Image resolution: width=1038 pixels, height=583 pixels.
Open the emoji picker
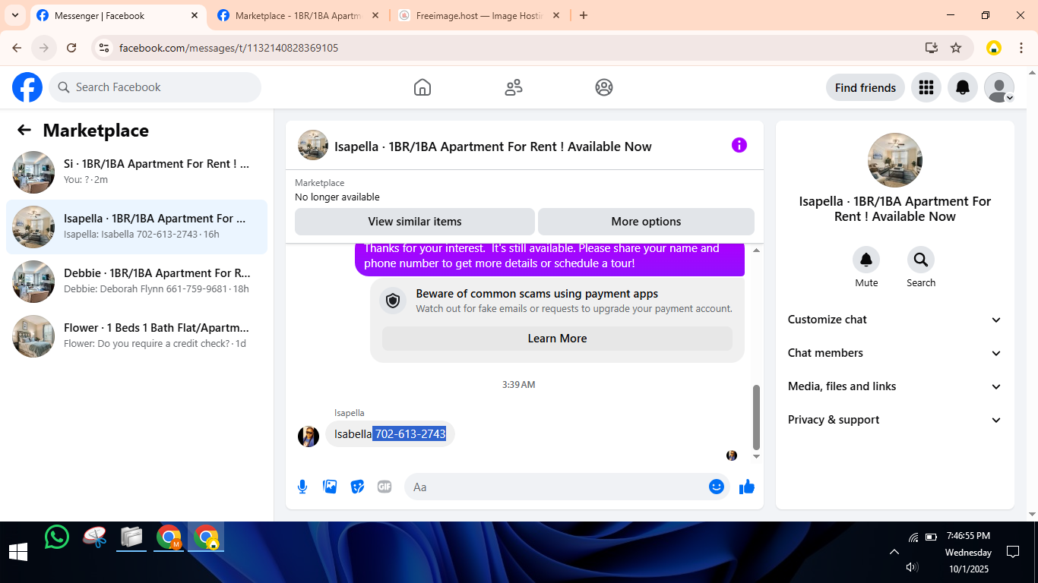click(x=717, y=487)
